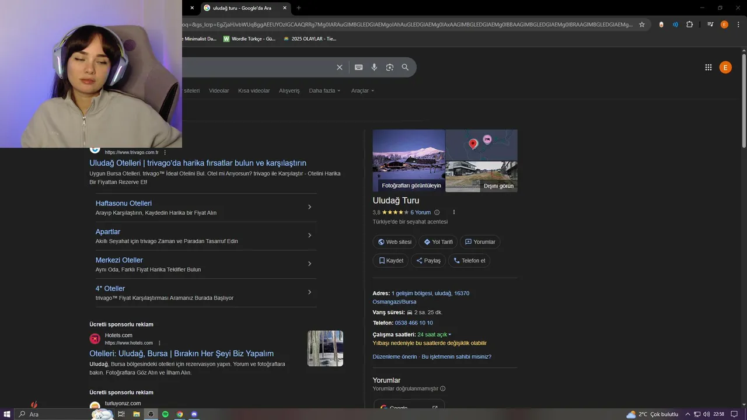The width and height of the screenshot is (747, 420).
Task: Click the 'Telefon et' call button
Action: click(x=469, y=261)
